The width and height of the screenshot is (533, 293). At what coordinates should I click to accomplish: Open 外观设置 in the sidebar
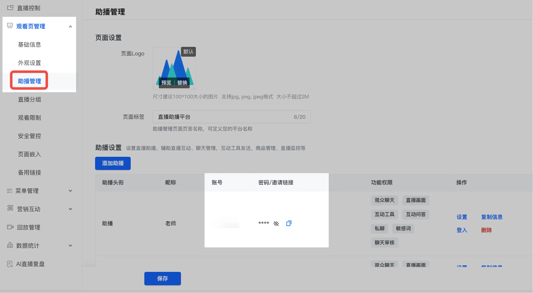29,63
